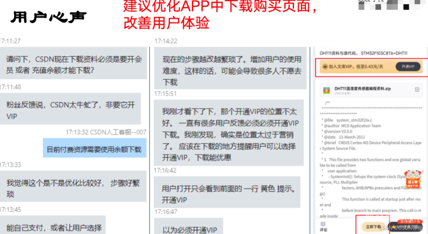Screen dimensions: 428x234
Task: Select the 加入文库VIP banner text
Action: [x=356, y=66]
